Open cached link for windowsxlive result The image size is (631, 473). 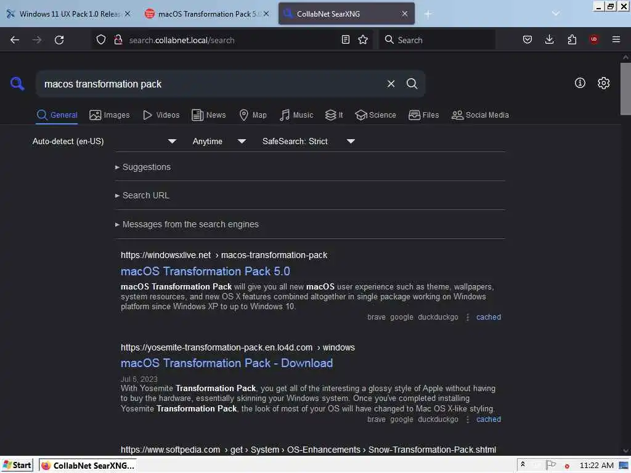click(x=489, y=317)
